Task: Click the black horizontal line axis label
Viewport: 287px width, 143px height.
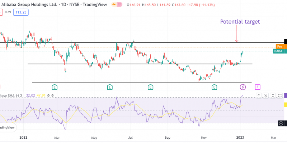Action: click(x=286, y=41)
